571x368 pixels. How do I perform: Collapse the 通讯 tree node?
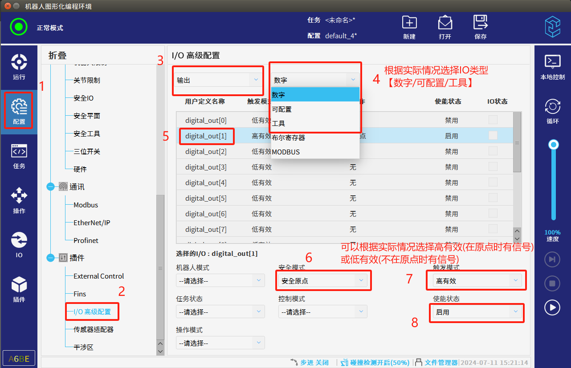tap(50, 187)
